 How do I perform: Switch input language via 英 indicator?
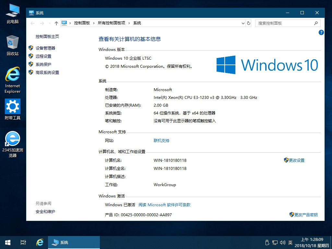pyautogui.click(x=290, y=243)
